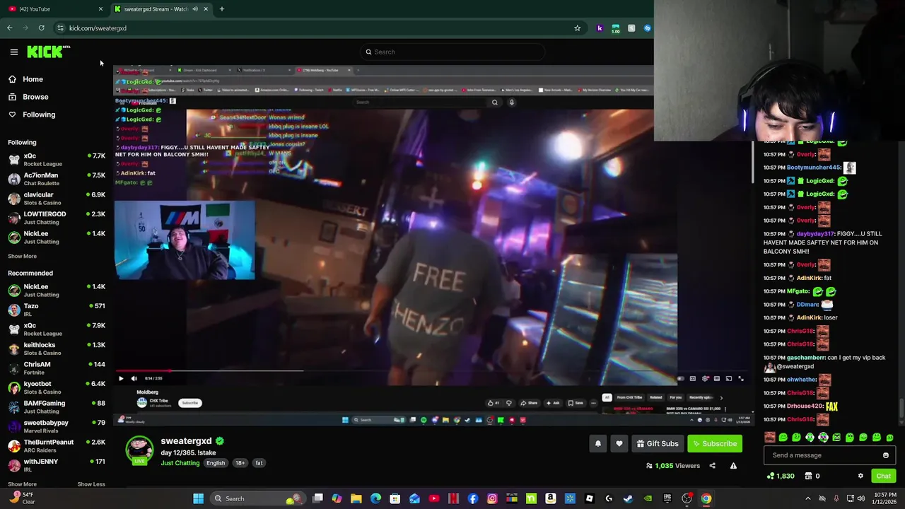
Task: Go back in browser history
Action: [x=10, y=28]
